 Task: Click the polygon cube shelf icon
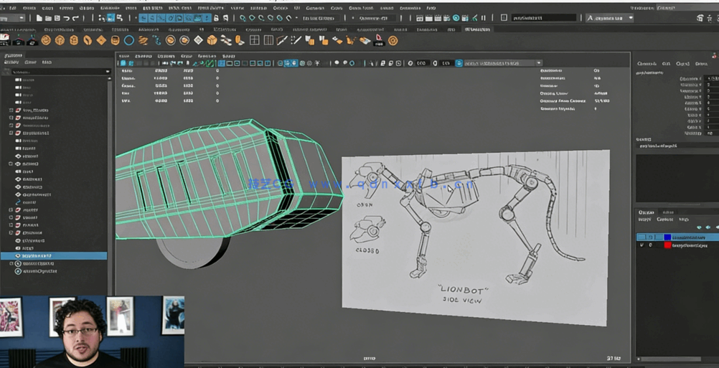[60, 40]
